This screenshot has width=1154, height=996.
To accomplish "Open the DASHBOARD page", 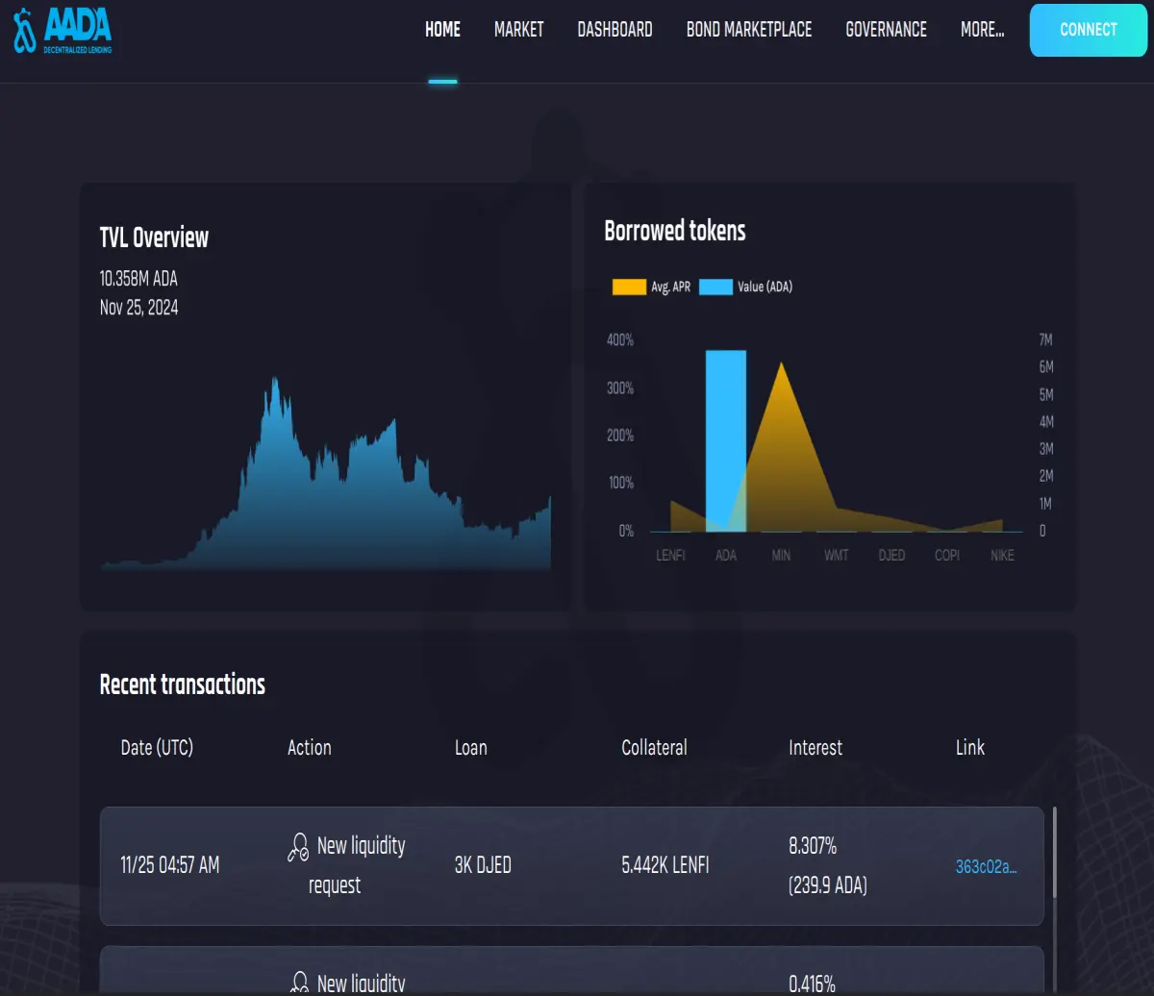I will click(615, 30).
